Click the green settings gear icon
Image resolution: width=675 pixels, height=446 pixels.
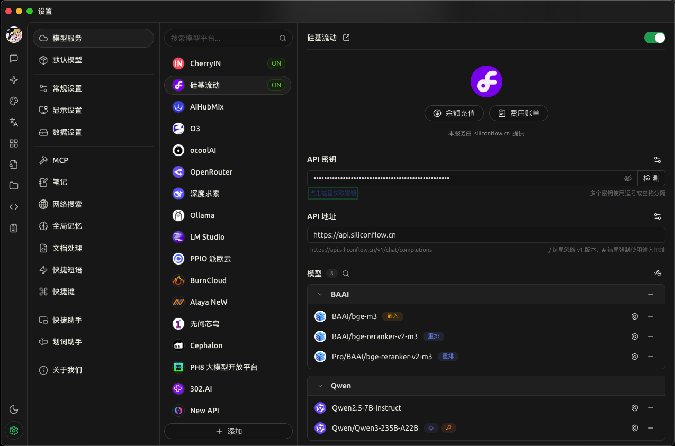[x=14, y=431]
